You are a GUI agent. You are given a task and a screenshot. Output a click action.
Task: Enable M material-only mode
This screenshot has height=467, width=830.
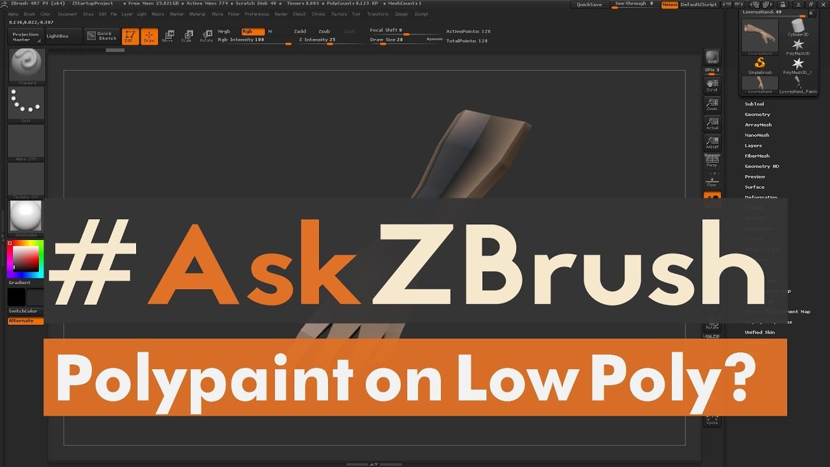pos(270,31)
